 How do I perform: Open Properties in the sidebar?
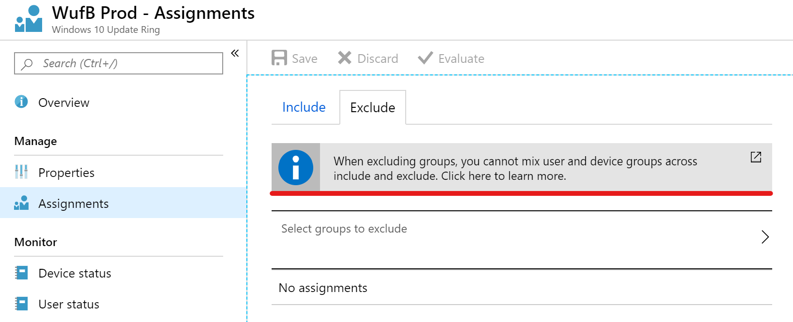pyautogui.click(x=66, y=173)
